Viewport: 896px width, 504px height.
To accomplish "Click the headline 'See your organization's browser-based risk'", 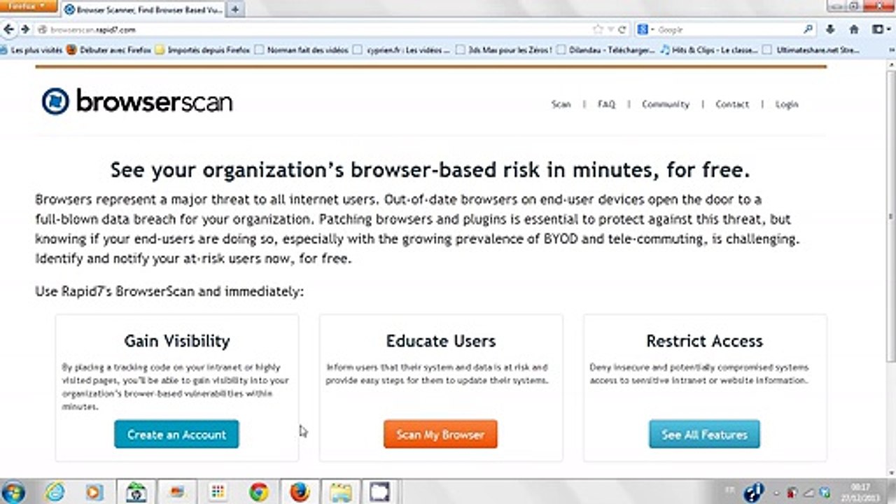I will tap(430, 170).
